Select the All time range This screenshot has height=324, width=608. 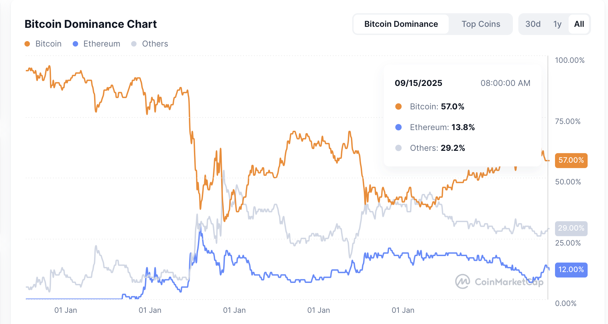[579, 24]
